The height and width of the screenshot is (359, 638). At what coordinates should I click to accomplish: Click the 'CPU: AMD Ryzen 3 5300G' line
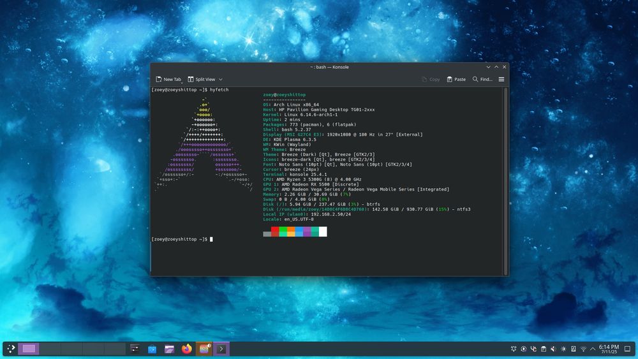(x=312, y=179)
